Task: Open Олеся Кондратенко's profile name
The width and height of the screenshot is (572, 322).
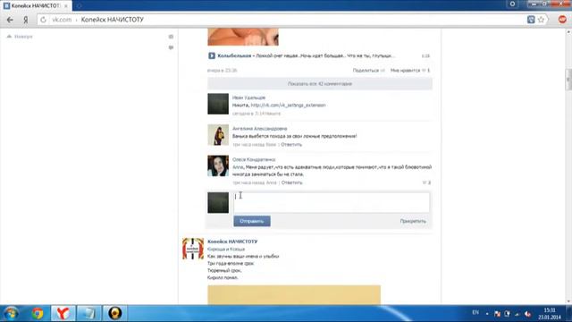Action: pos(254,160)
